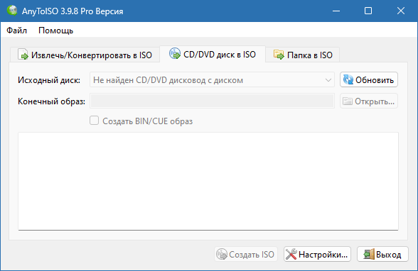Click the Открыть... browse button
418x271 pixels.
click(369, 101)
